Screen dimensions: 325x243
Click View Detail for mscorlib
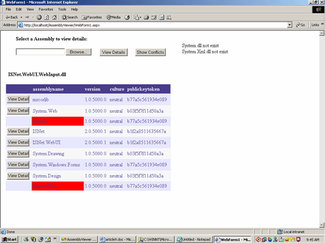point(18,99)
